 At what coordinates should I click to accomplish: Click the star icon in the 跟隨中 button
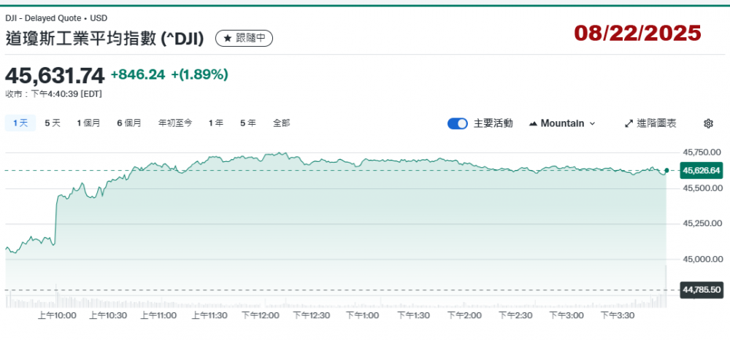(227, 39)
